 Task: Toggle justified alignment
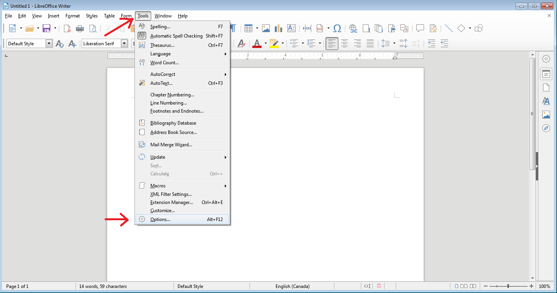coord(370,44)
